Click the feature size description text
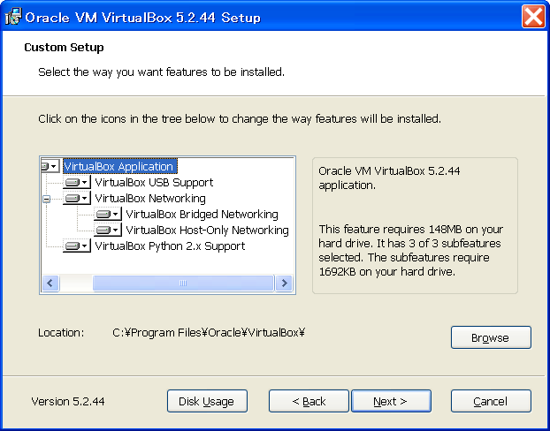The height and width of the screenshot is (431, 550). tap(411, 250)
